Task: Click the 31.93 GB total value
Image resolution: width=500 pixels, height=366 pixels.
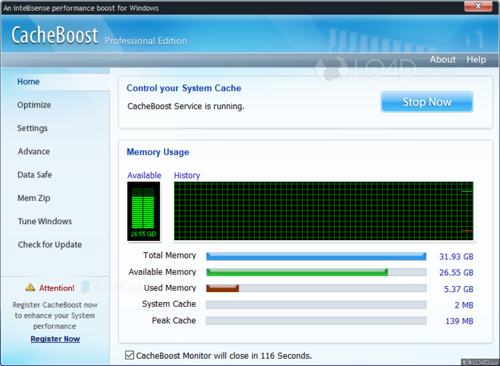Action: pyautogui.click(x=456, y=257)
